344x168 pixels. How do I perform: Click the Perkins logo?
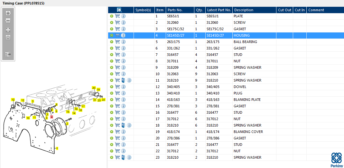336,160
